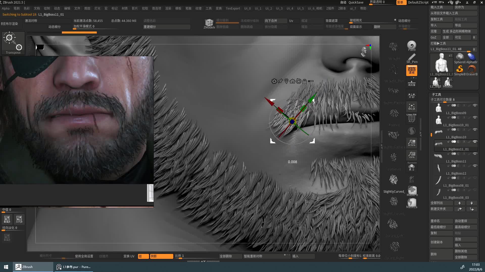Click the AC50% zoom icon
This screenshot has height=272, width=485.
click(x=411, y=143)
